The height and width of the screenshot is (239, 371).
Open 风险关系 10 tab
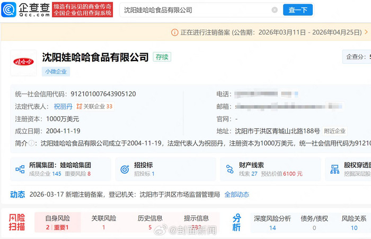point(354,223)
